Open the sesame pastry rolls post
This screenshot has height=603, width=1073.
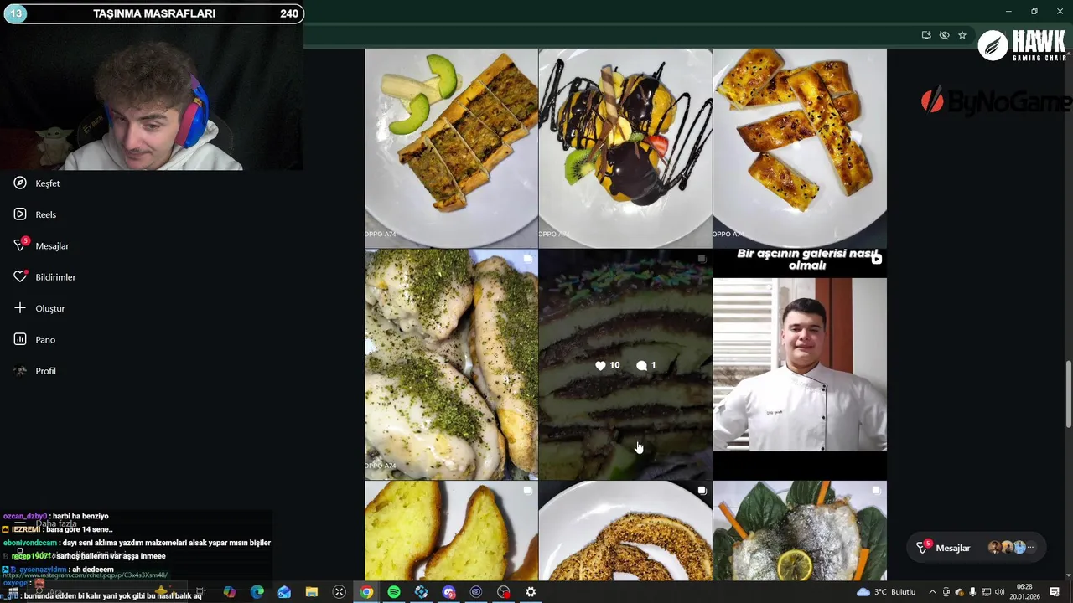(800, 147)
